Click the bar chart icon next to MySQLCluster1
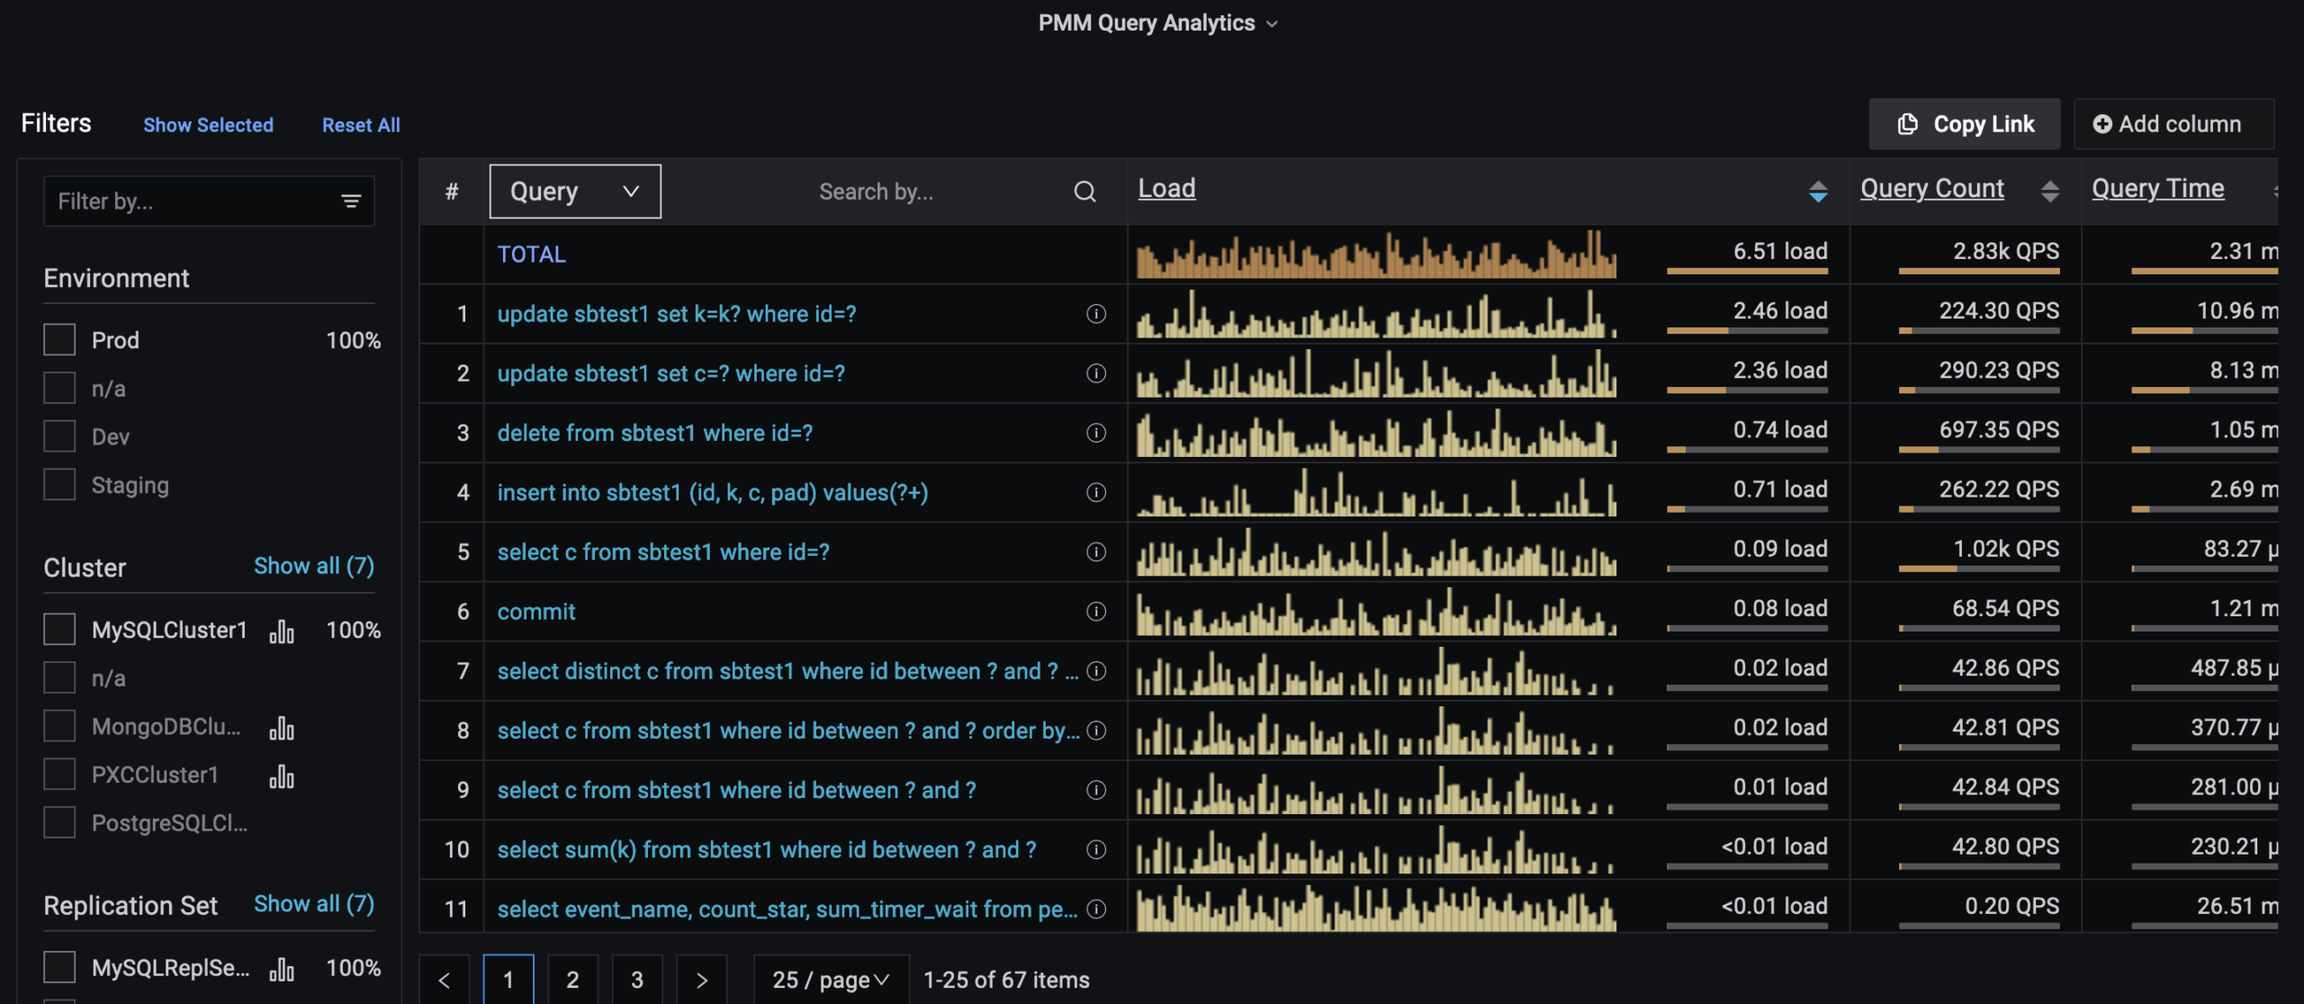 [x=282, y=631]
